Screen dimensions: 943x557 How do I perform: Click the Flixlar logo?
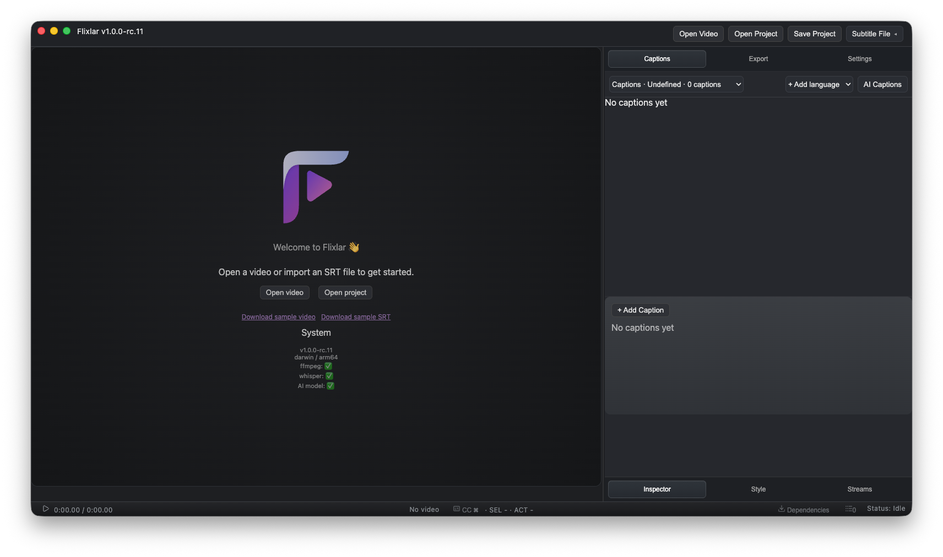[x=316, y=187]
